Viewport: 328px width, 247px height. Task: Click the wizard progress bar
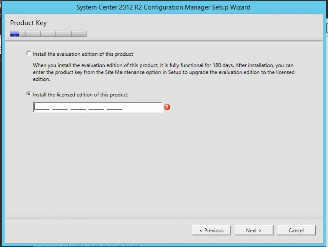click(48, 34)
